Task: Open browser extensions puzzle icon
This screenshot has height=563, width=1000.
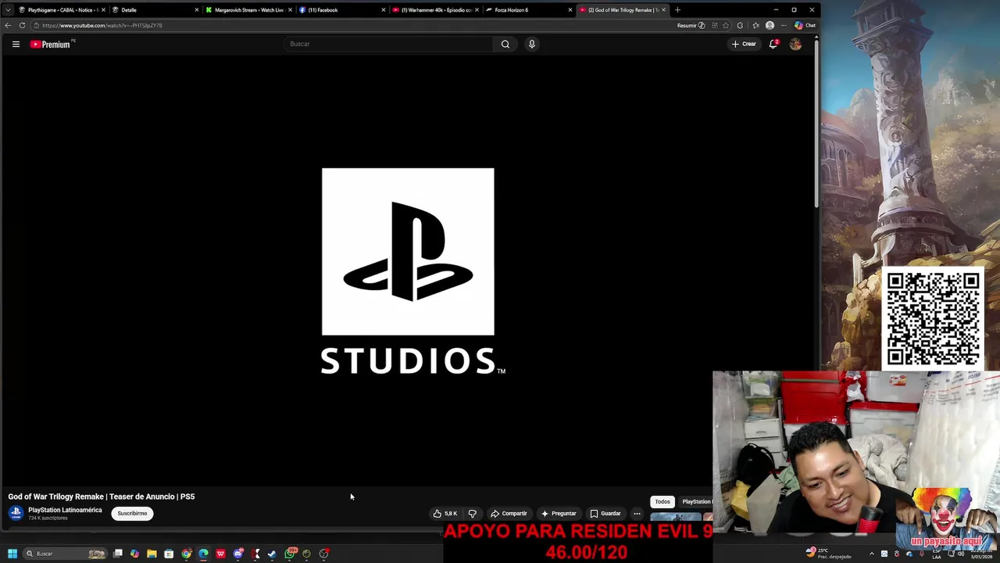Action: [740, 25]
